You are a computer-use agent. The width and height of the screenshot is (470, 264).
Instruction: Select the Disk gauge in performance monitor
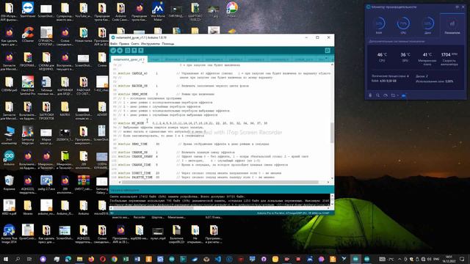[427, 25]
